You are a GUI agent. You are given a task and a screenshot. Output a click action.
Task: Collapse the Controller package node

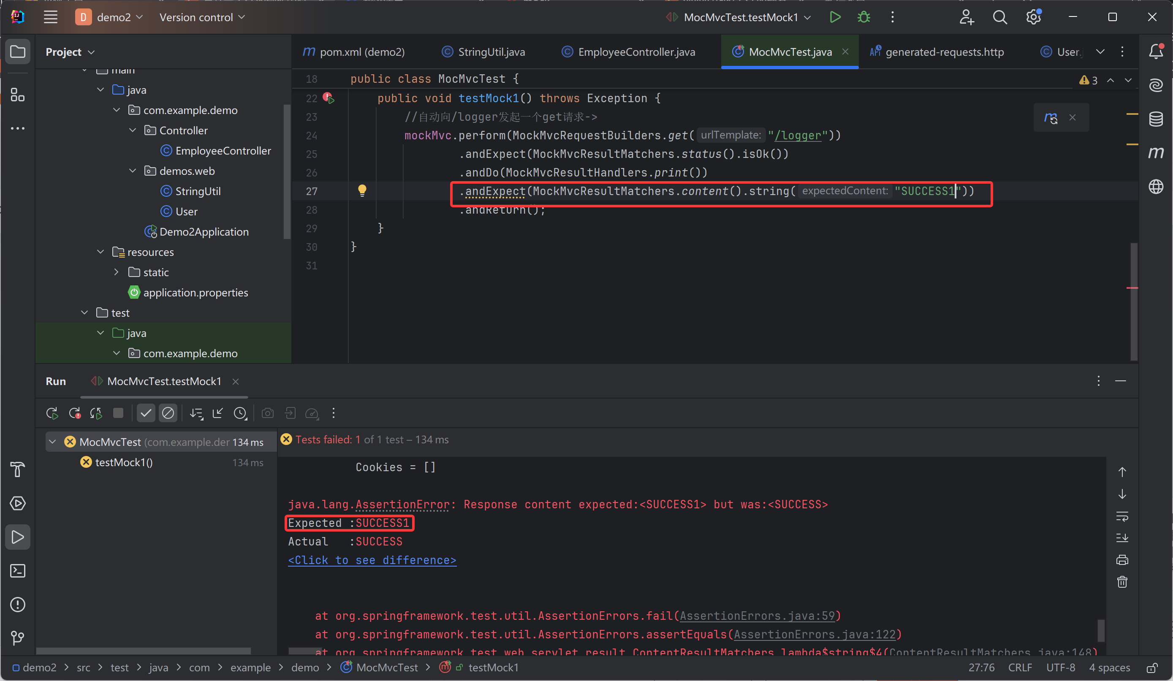(x=133, y=130)
